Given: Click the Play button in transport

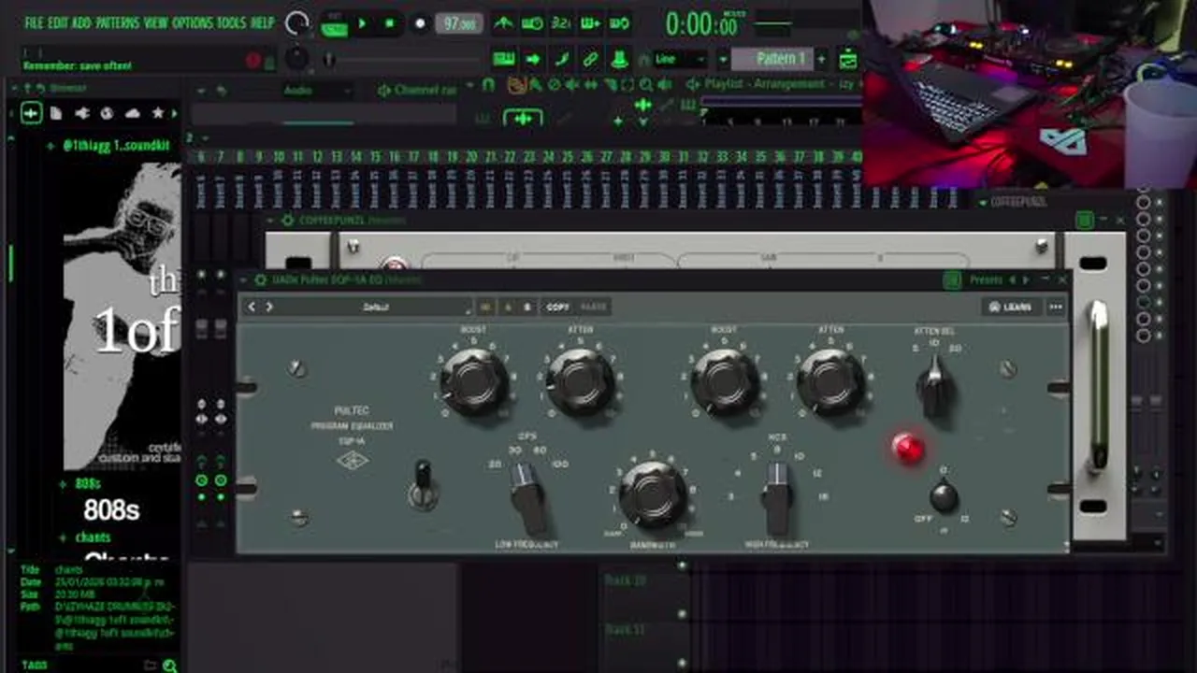Looking at the screenshot, I should [363, 23].
